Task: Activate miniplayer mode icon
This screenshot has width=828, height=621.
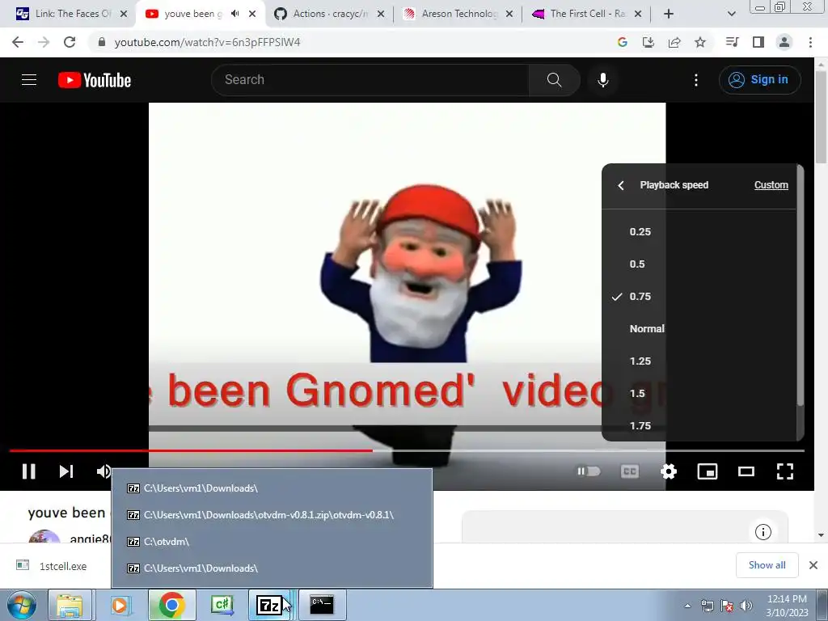Action: pyautogui.click(x=707, y=471)
